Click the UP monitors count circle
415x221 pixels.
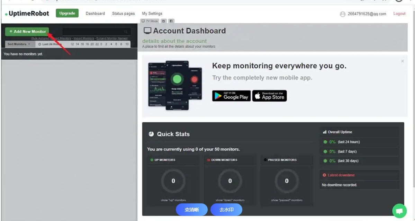point(173,181)
